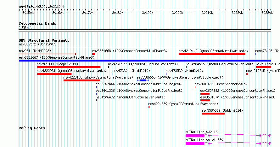The height and width of the screenshot is (147, 280).
Task: Open esv3386665 PilotProject variant label
Action: [180, 77]
